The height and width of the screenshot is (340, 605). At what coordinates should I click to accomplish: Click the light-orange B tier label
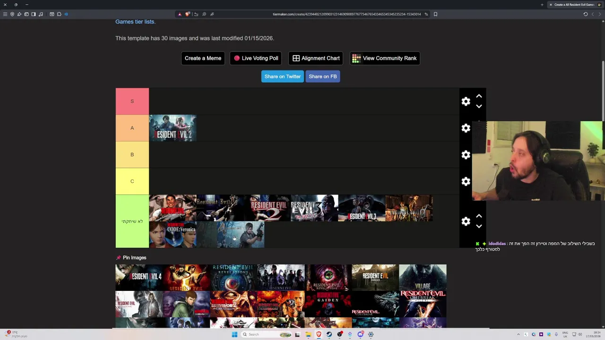coord(132,154)
